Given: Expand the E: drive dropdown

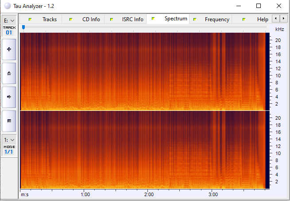Looking at the screenshot, I should click(x=9, y=21).
